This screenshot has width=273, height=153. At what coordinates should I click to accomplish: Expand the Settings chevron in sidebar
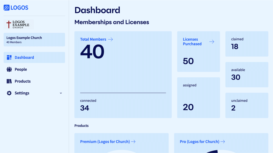61,93
